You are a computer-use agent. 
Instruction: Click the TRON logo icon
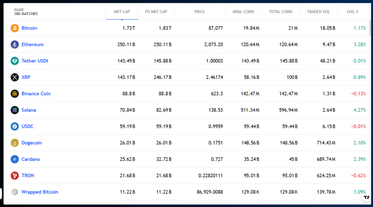pyautogui.click(x=15, y=176)
